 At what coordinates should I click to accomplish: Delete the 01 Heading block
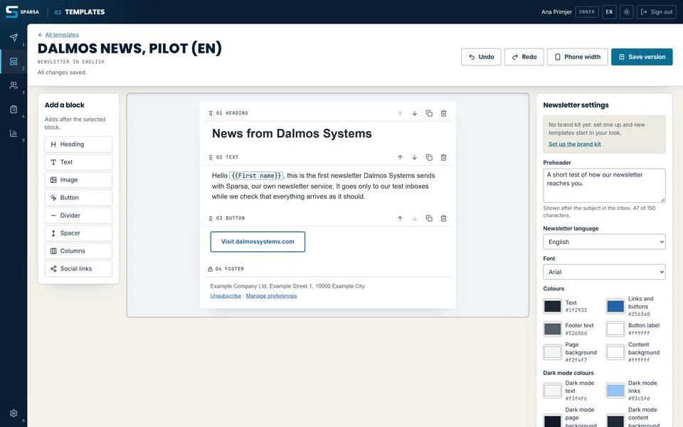point(443,113)
